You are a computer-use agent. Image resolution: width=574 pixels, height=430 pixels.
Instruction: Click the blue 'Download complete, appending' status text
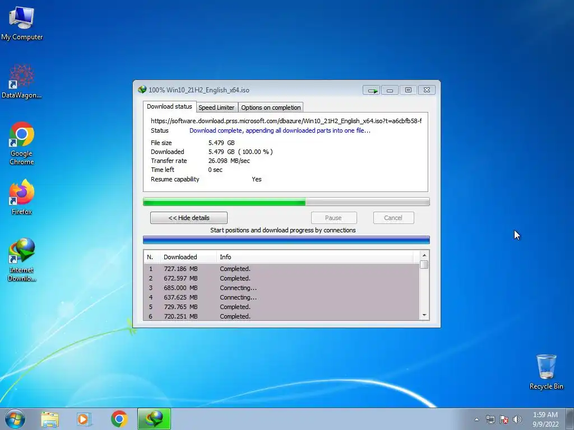[280, 130]
